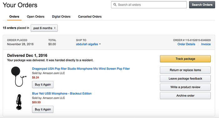Select the Orders tab
The width and height of the screenshot is (219, 118).
point(14,17)
